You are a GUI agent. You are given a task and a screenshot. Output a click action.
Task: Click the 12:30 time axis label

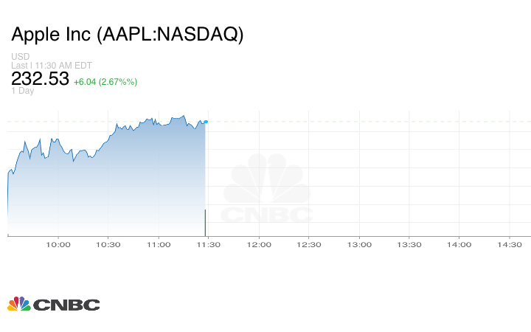[x=309, y=245]
